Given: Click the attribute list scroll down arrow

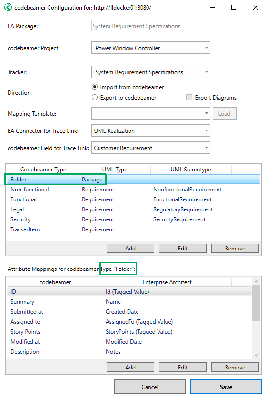Looking at the screenshot, I should [256, 355].
